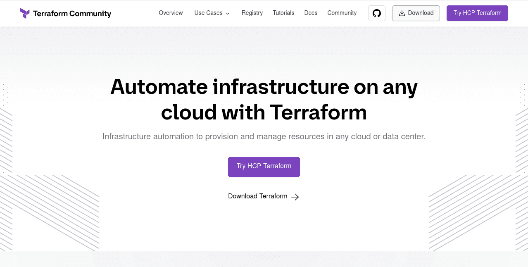Select Tutorials in the top navigation
The width and height of the screenshot is (528, 267).
[283, 13]
